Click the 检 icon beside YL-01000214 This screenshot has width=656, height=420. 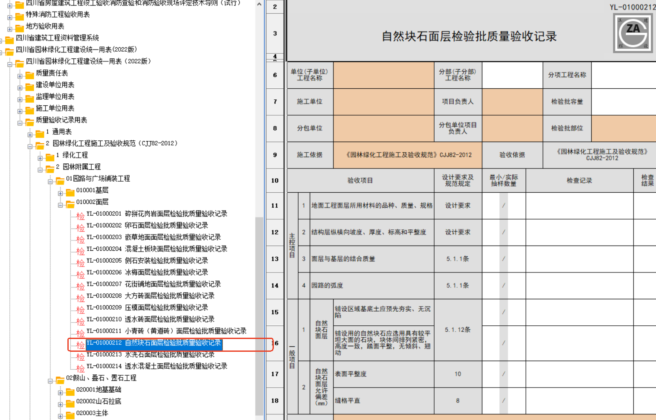point(80,368)
